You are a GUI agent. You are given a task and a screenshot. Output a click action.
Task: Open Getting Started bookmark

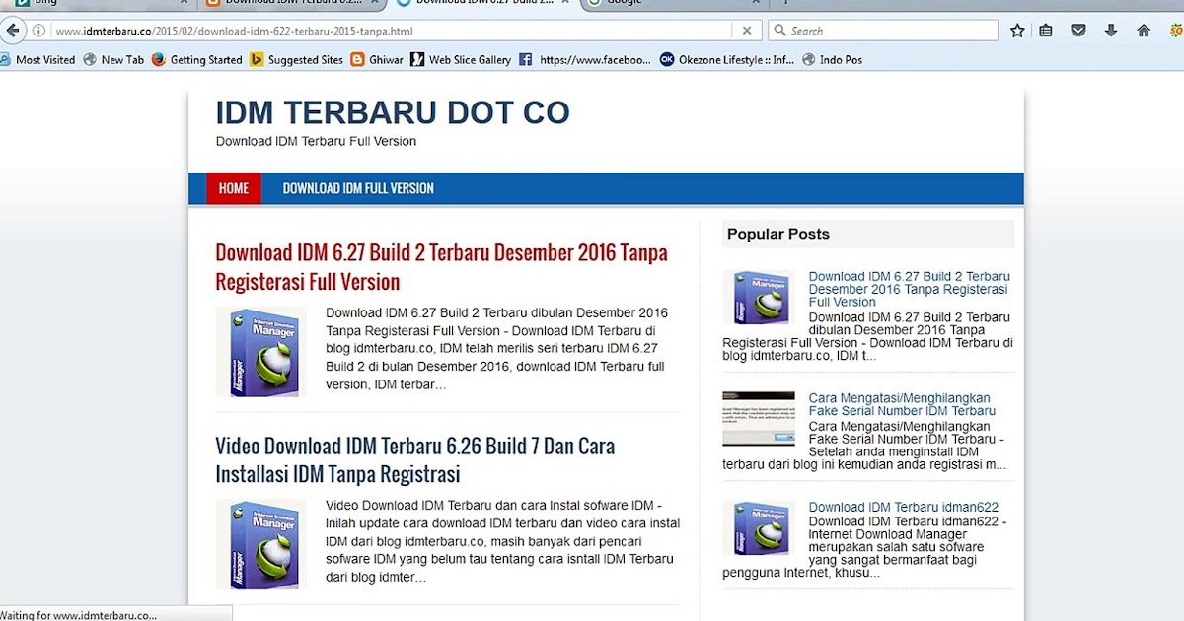click(197, 60)
